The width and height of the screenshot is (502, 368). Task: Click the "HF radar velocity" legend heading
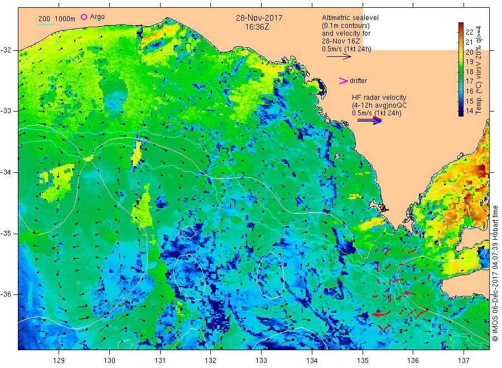coord(379,97)
